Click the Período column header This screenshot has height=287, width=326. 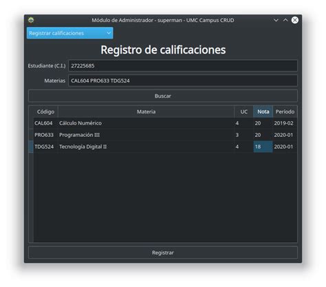pyautogui.click(x=285, y=111)
